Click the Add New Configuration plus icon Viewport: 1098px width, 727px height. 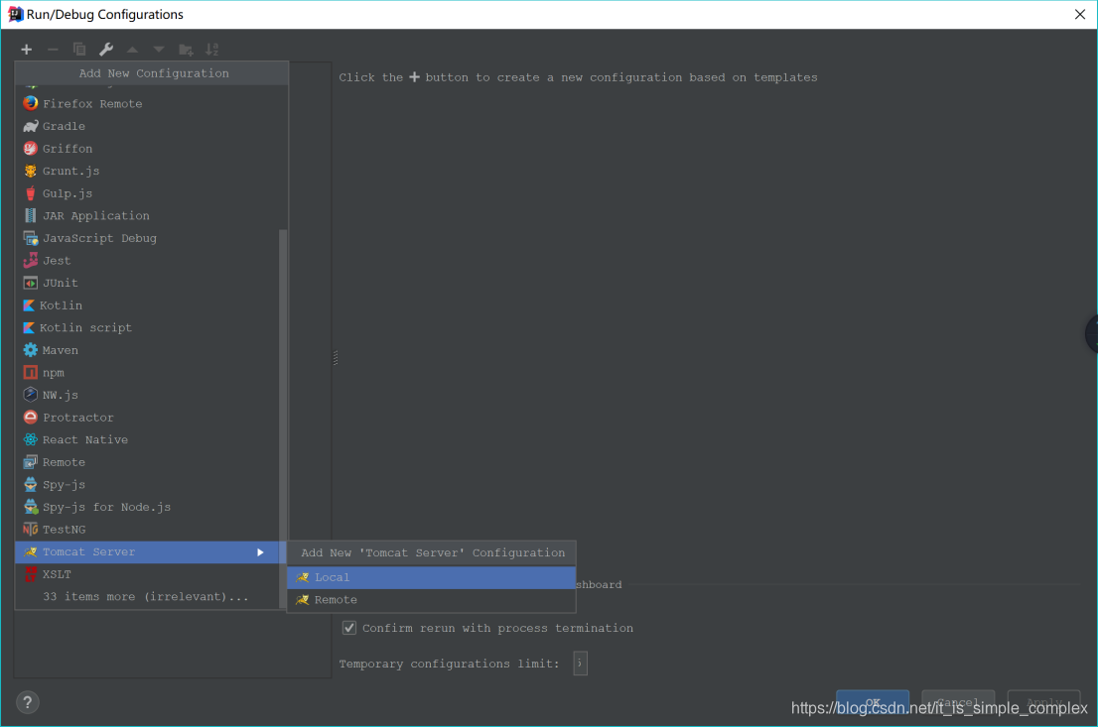click(x=27, y=49)
